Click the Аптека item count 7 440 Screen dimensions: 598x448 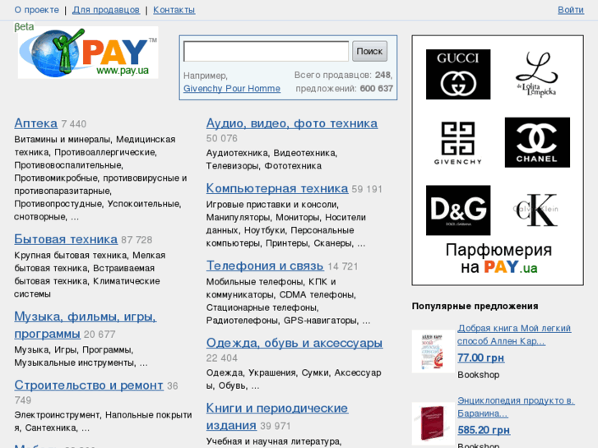(x=73, y=124)
